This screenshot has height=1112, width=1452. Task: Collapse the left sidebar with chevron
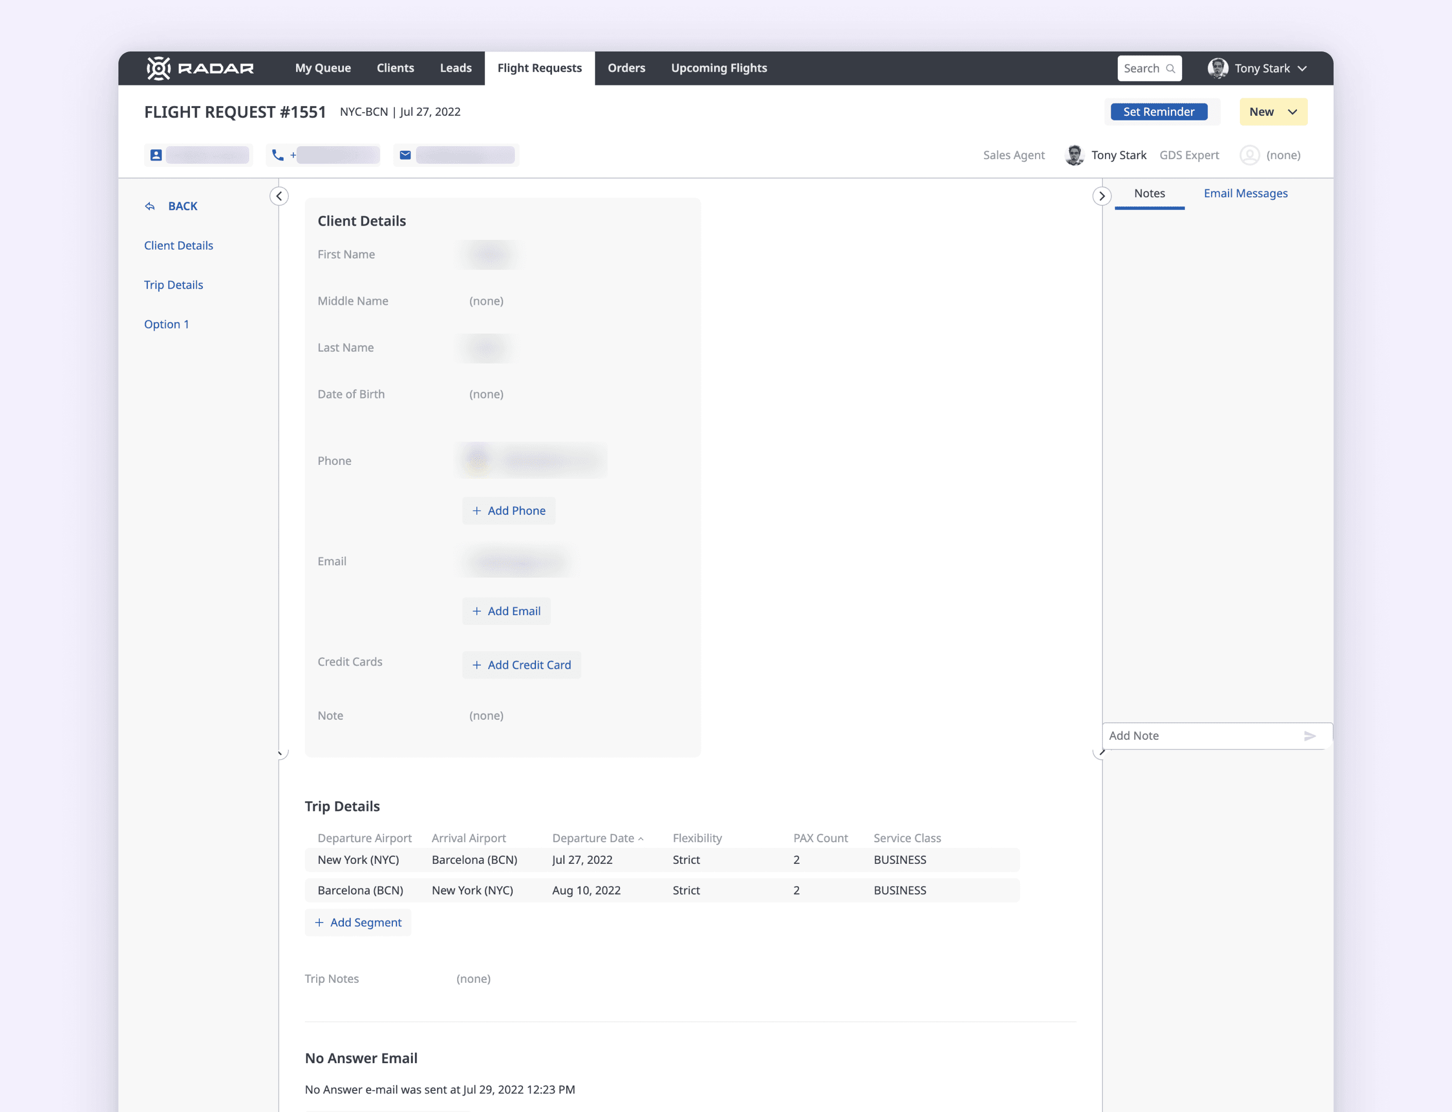279,196
